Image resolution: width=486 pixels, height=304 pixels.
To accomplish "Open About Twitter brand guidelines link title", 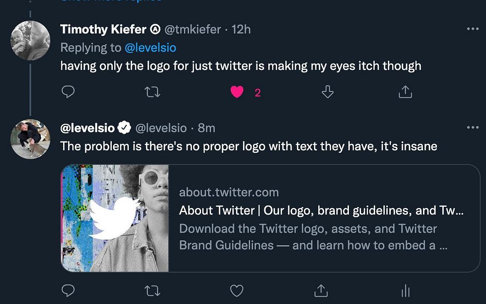I will tap(321, 211).
